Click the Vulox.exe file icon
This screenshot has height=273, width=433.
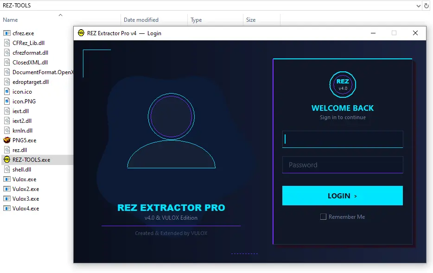click(x=7, y=179)
